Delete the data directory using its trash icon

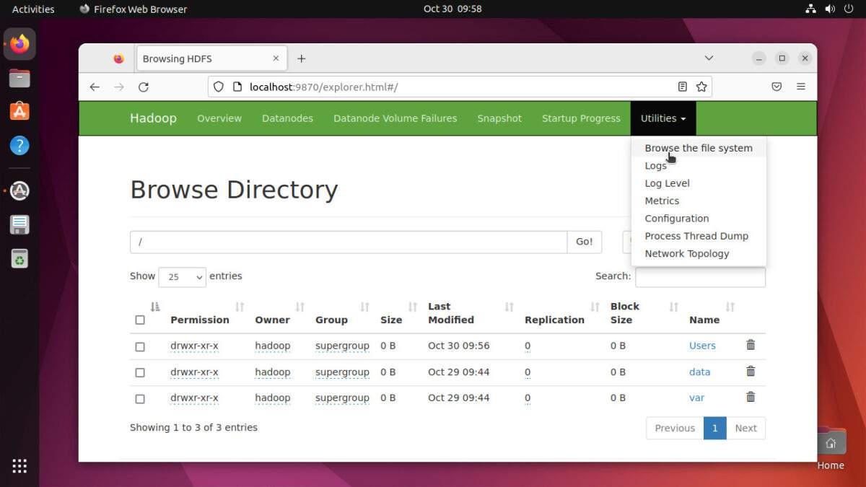751,372
